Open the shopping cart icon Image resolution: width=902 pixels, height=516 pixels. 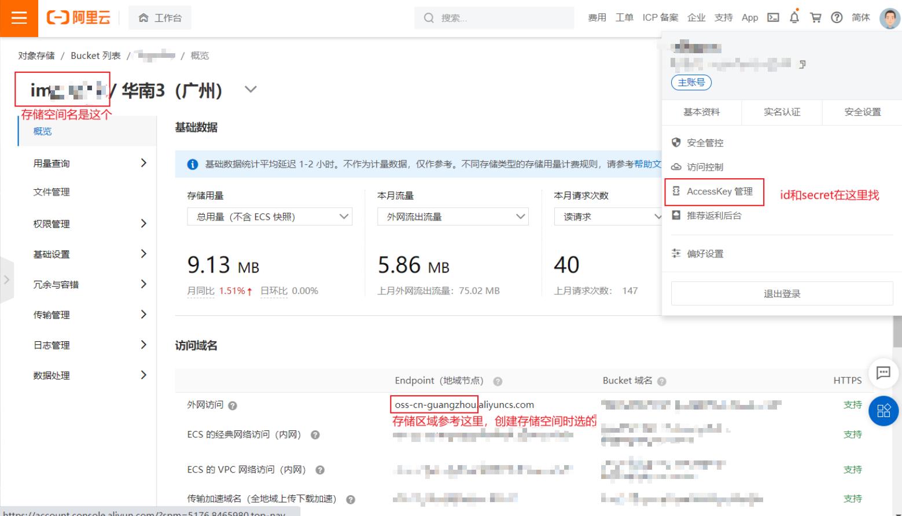tap(816, 17)
